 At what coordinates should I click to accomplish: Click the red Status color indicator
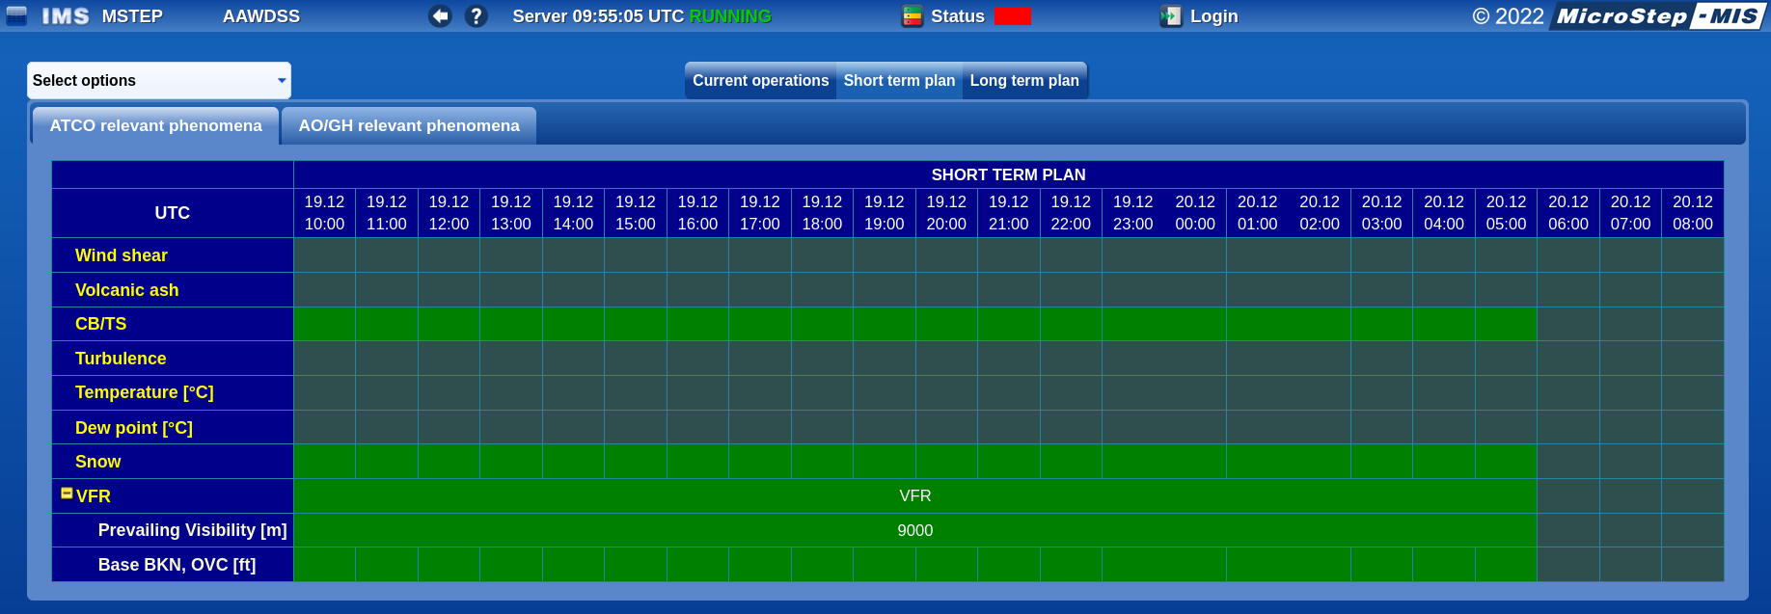(x=1013, y=16)
